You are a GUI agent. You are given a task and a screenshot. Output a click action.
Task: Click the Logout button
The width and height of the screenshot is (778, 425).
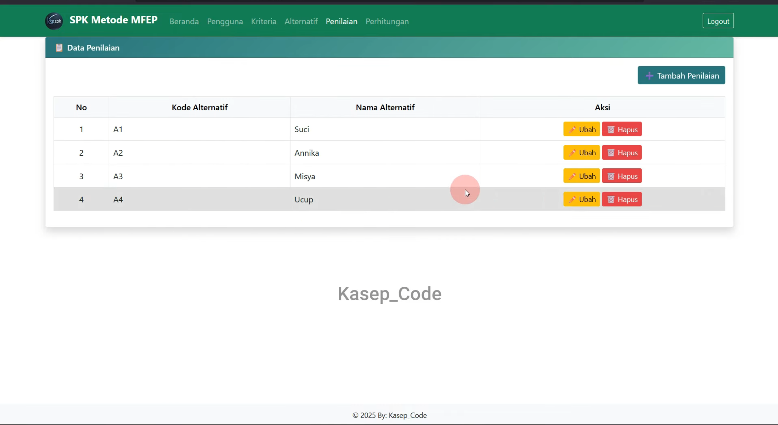click(718, 21)
